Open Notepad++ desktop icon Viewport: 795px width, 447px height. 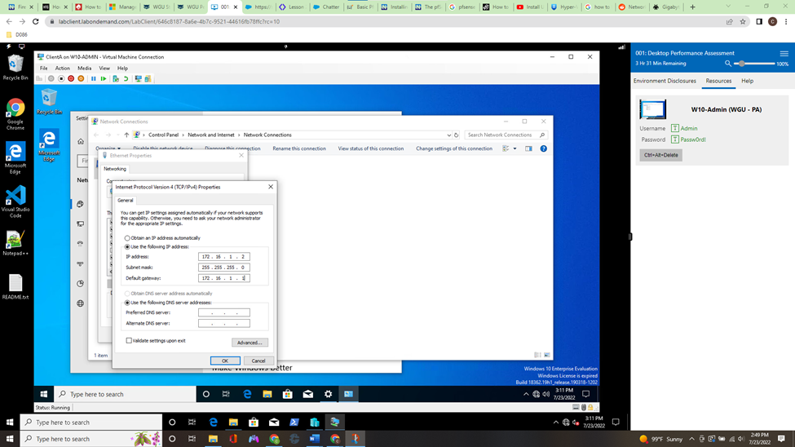pyautogui.click(x=15, y=244)
